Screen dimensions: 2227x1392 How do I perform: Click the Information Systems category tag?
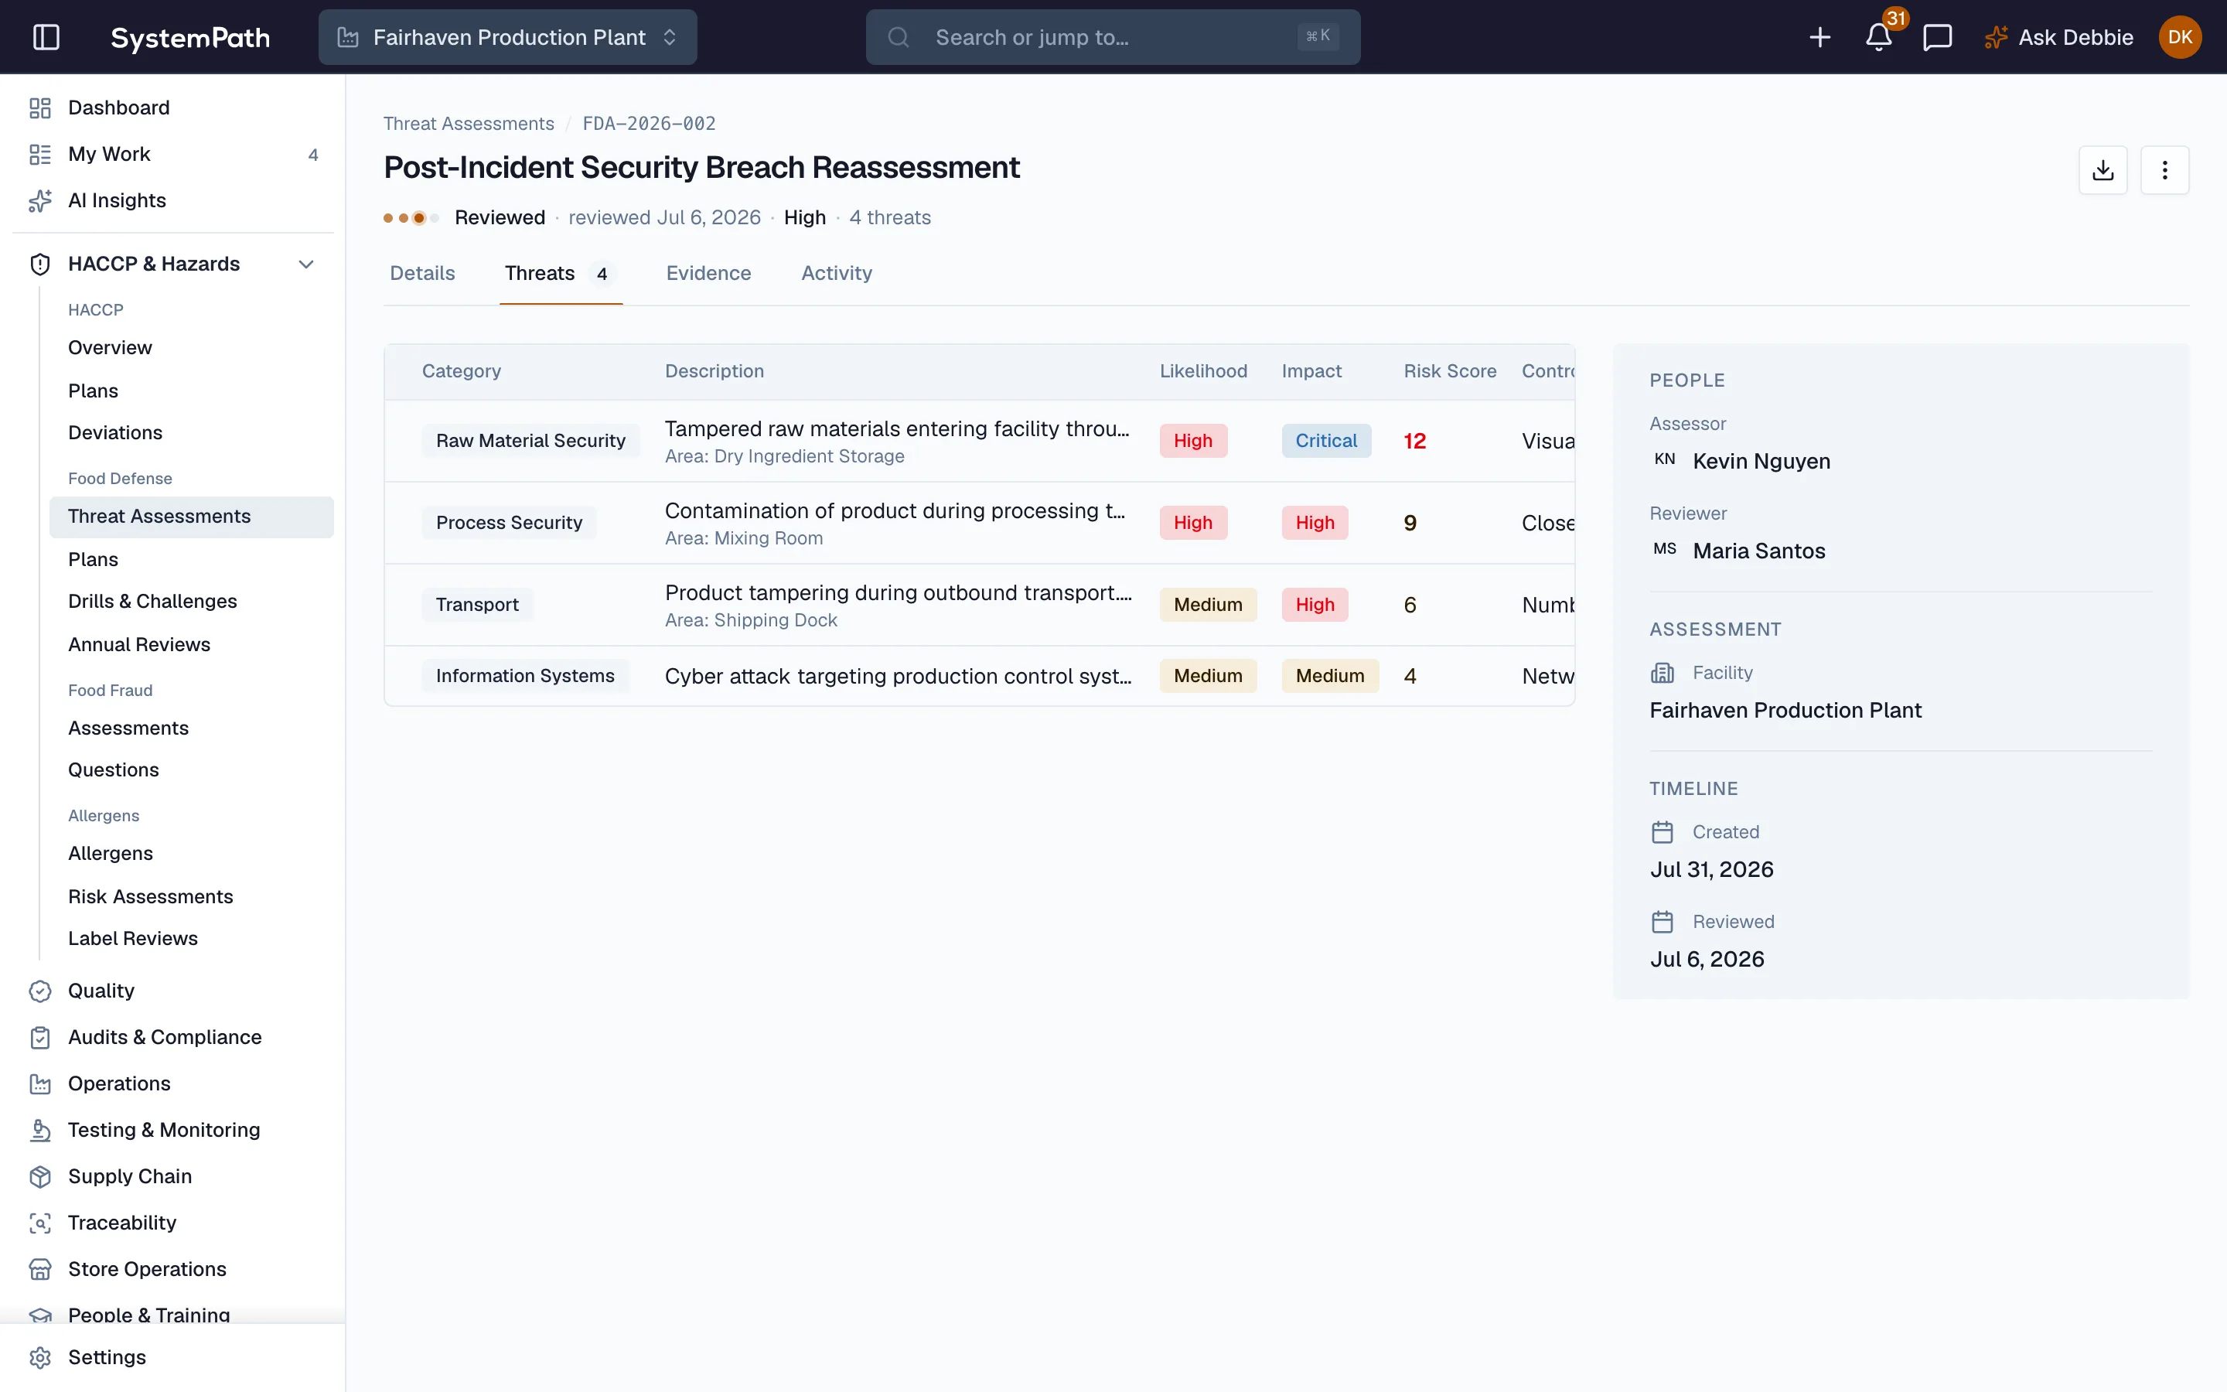tap(524, 676)
